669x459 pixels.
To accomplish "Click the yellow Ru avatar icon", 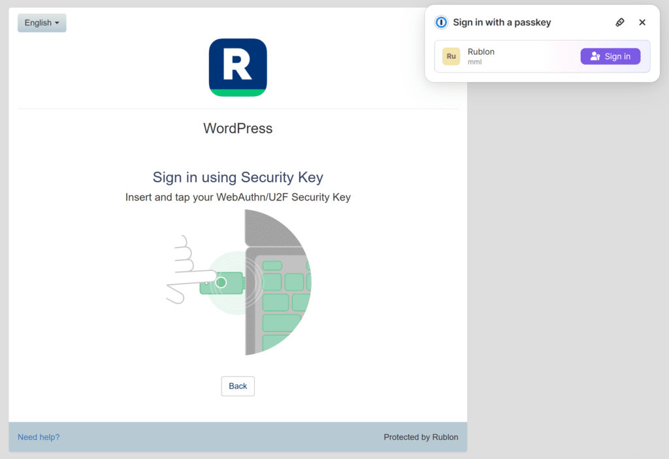I will pos(451,56).
